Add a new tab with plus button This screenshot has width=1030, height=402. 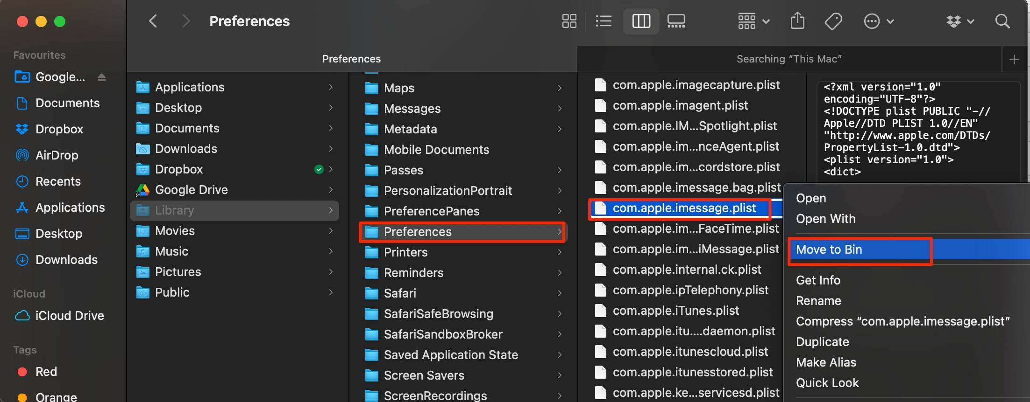pyautogui.click(x=1014, y=59)
